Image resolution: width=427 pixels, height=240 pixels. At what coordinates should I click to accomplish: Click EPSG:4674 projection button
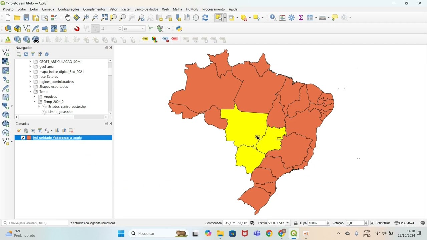[x=404, y=223]
